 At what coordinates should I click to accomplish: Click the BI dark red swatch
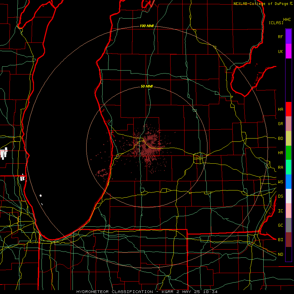point(288,240)
